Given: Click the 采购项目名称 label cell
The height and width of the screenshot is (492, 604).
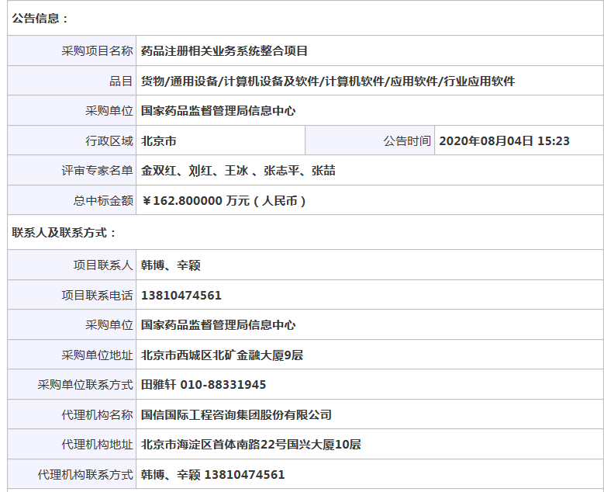Looking at the screenshot, I should 72,51.
